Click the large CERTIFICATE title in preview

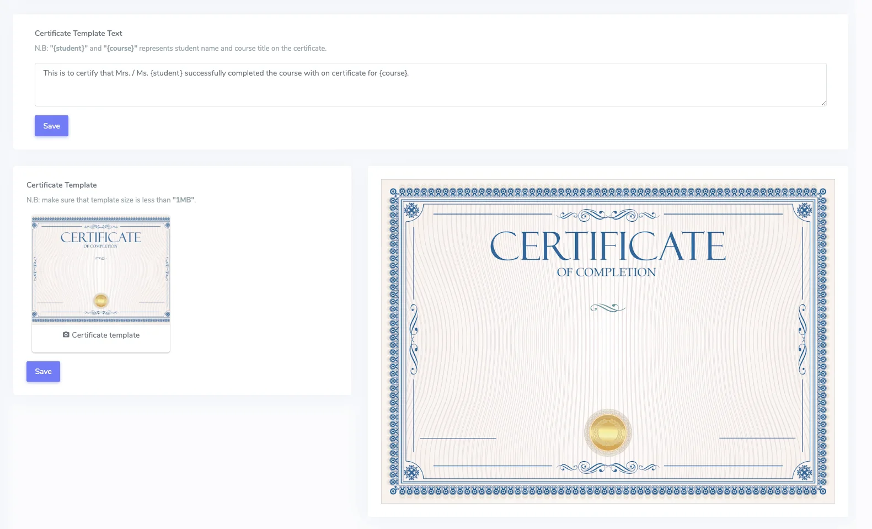click(607, 246)
